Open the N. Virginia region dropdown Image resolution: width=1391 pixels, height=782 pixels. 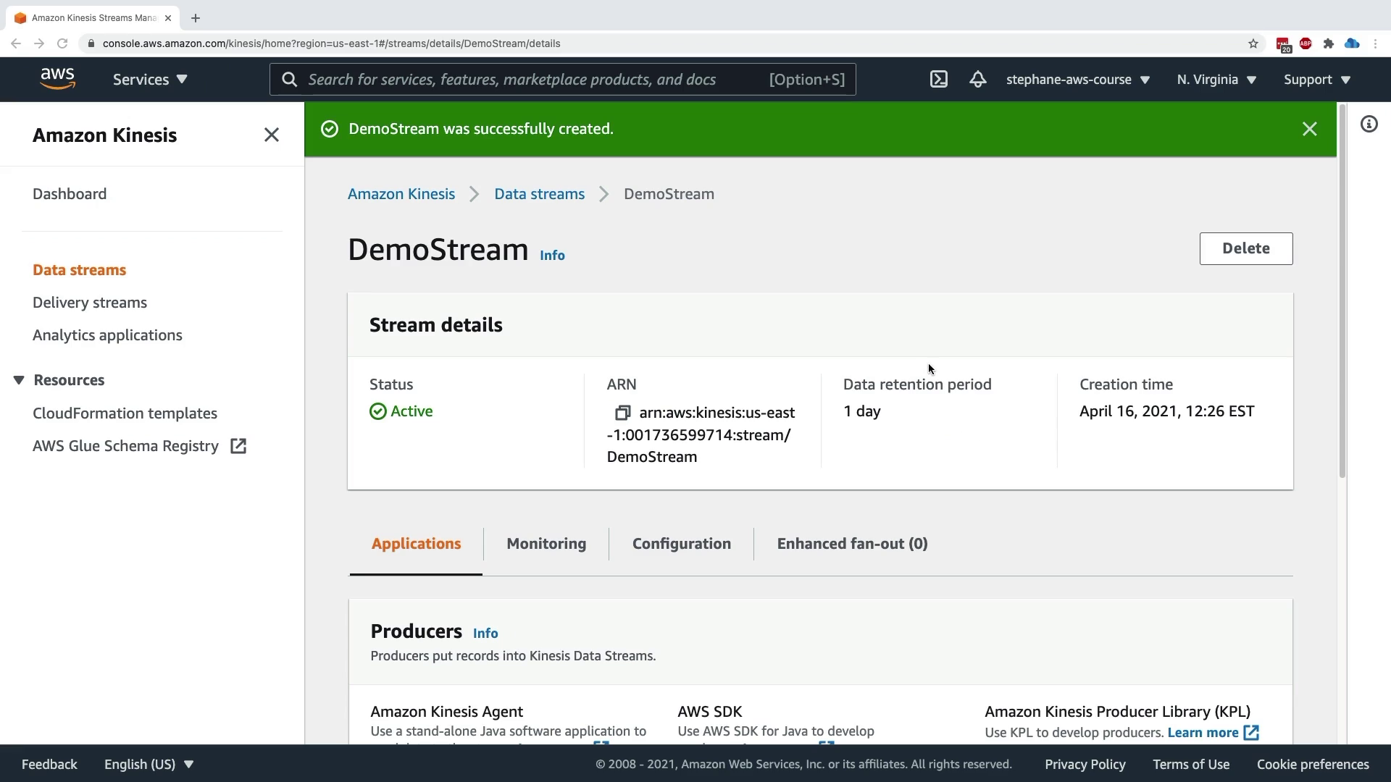pos(1216,80)
